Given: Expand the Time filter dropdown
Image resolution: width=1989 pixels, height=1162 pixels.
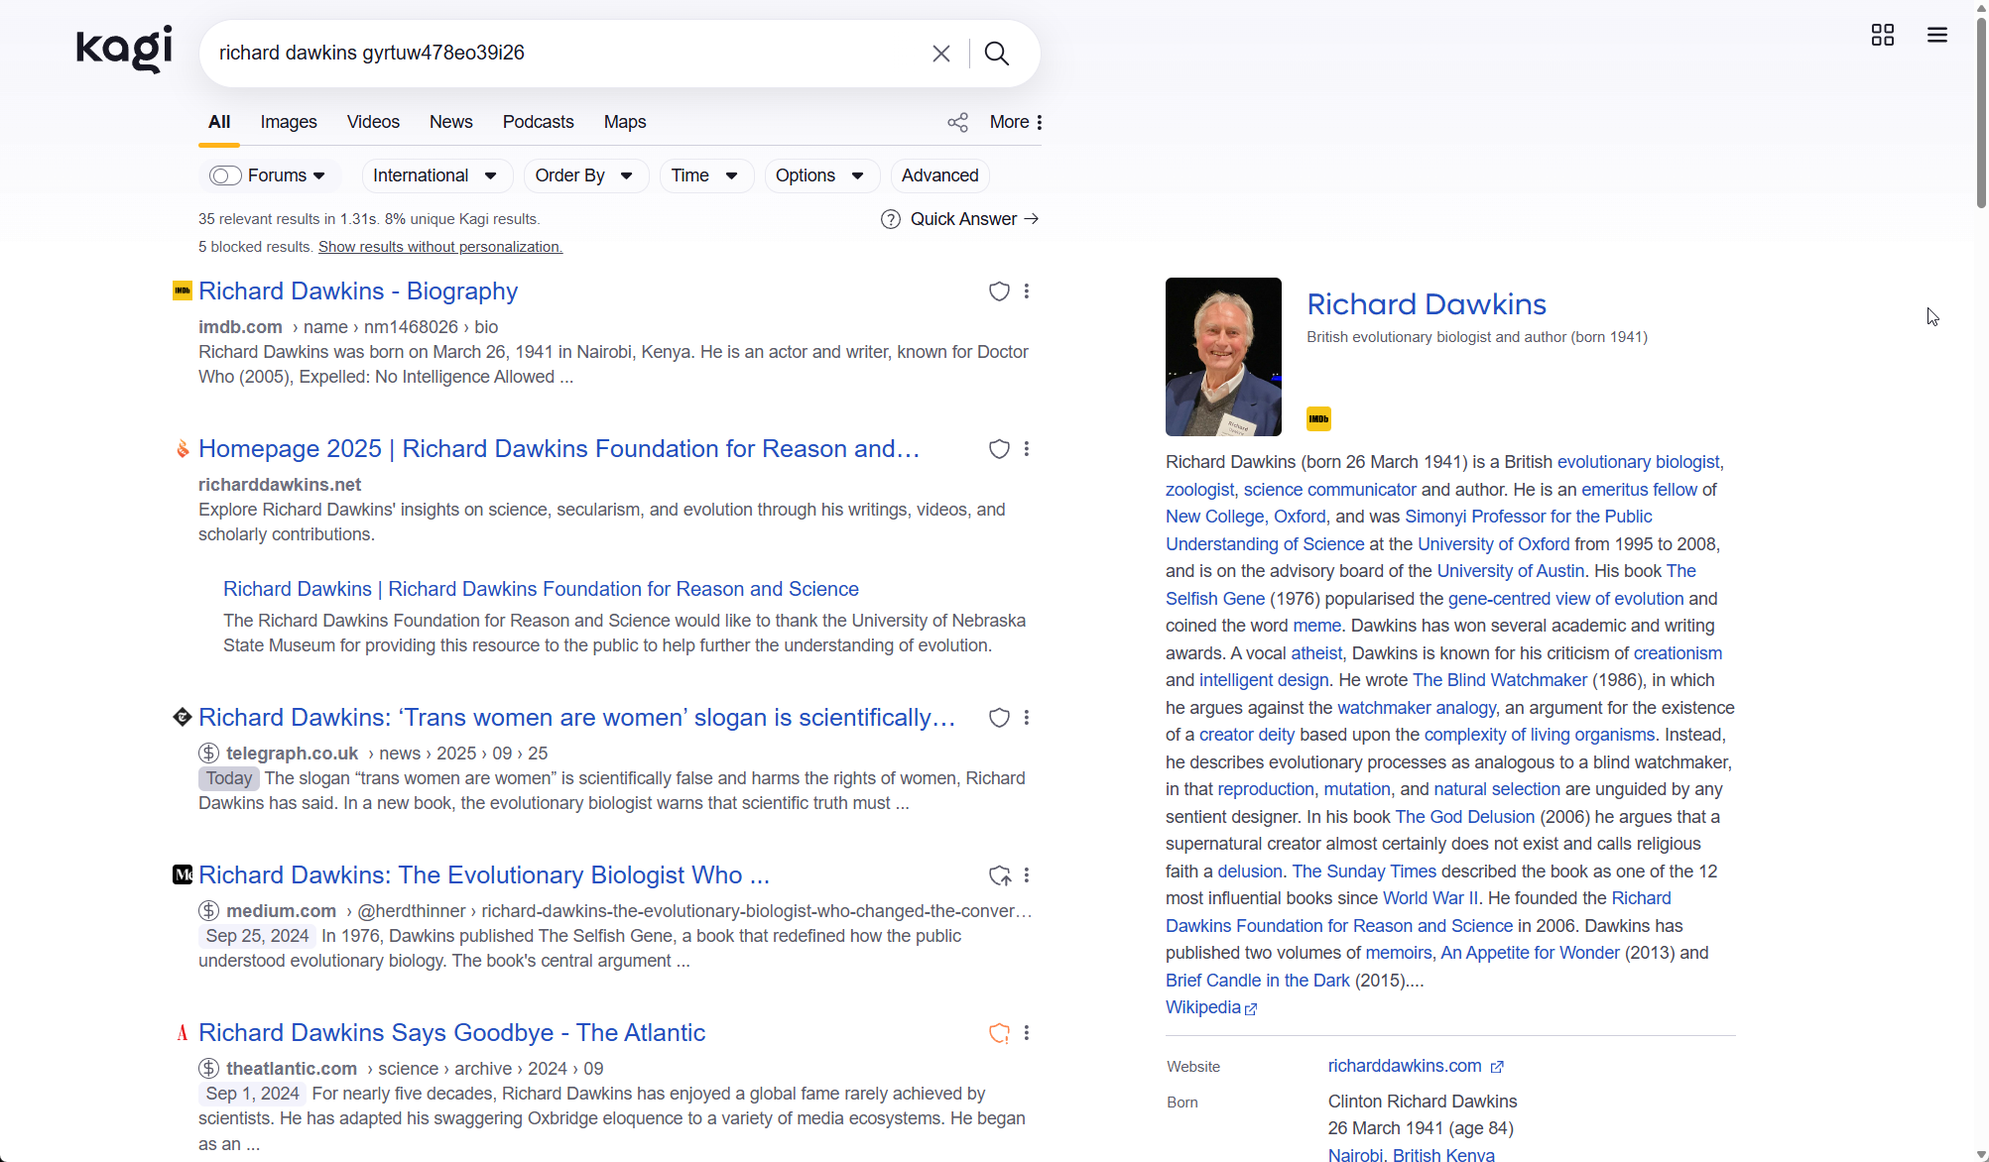Looking at the screenshot, I should [704, 175].
